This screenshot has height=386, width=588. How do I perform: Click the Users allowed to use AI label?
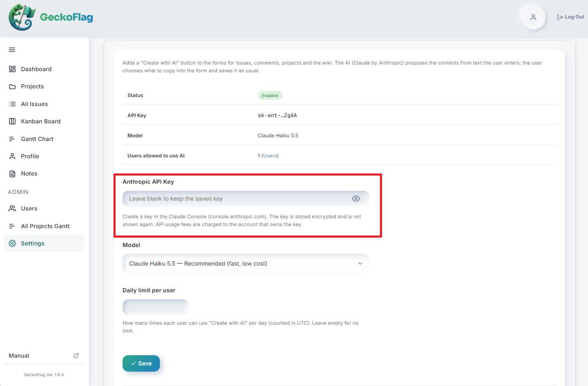tap(156, 156)
